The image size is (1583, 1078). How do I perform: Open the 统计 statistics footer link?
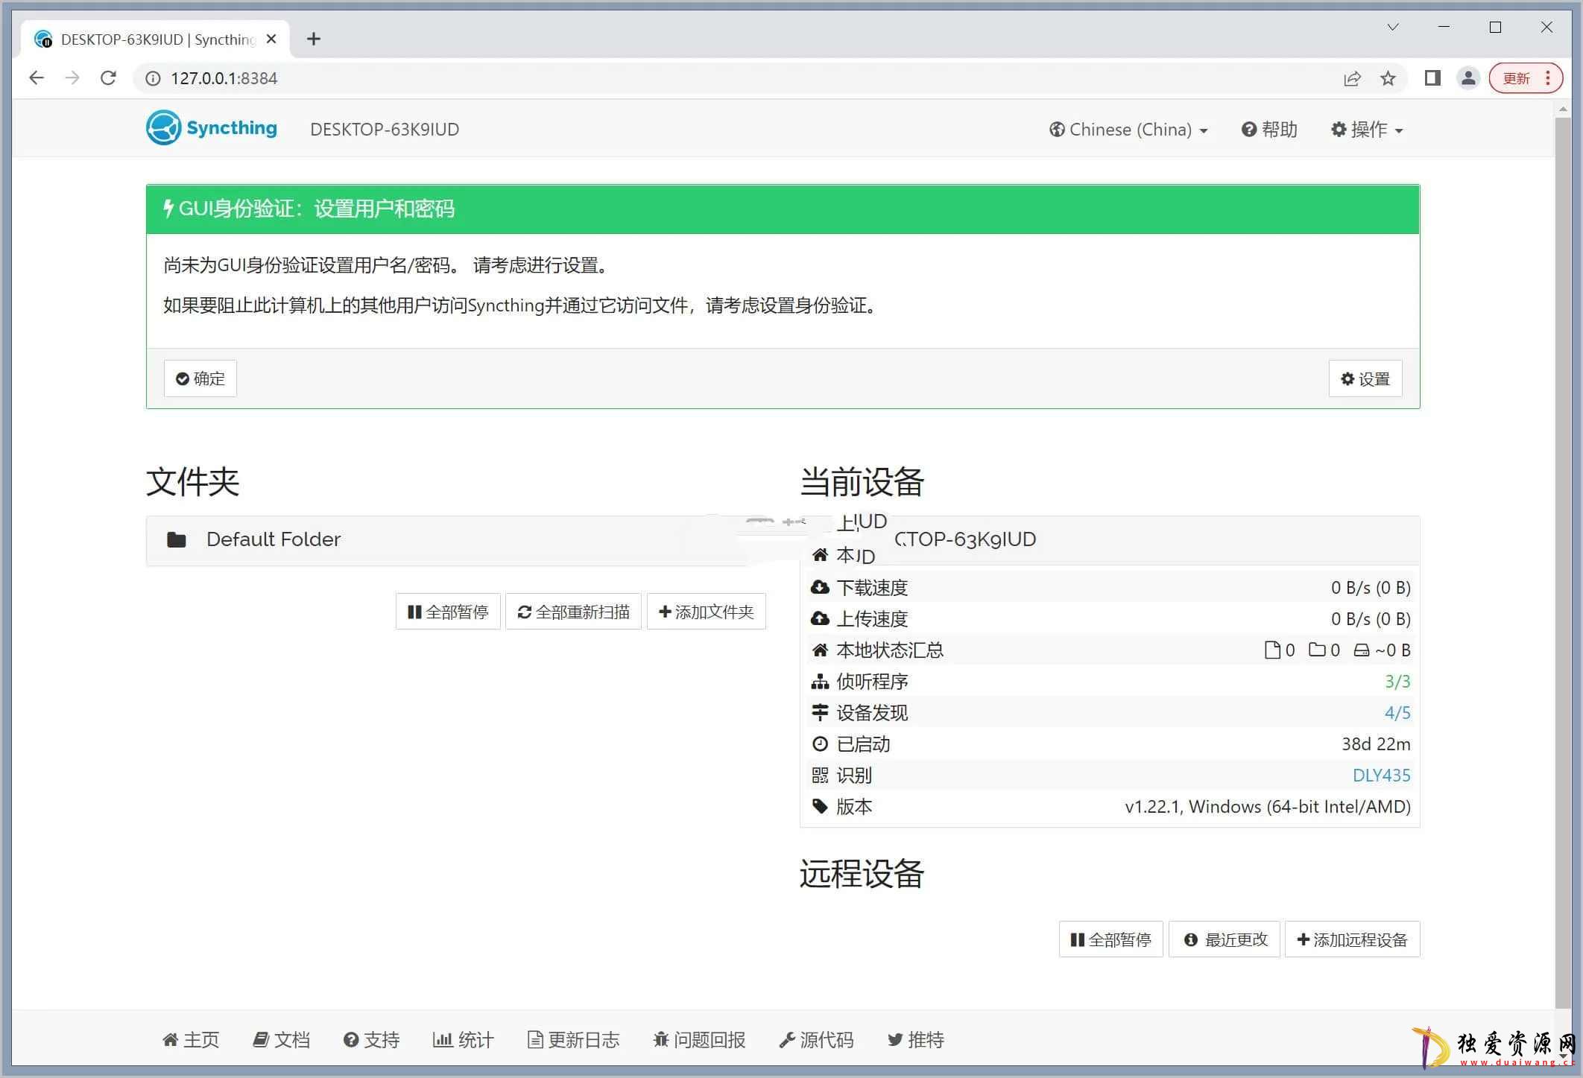pyautogui.click(x=463, y=1040)
